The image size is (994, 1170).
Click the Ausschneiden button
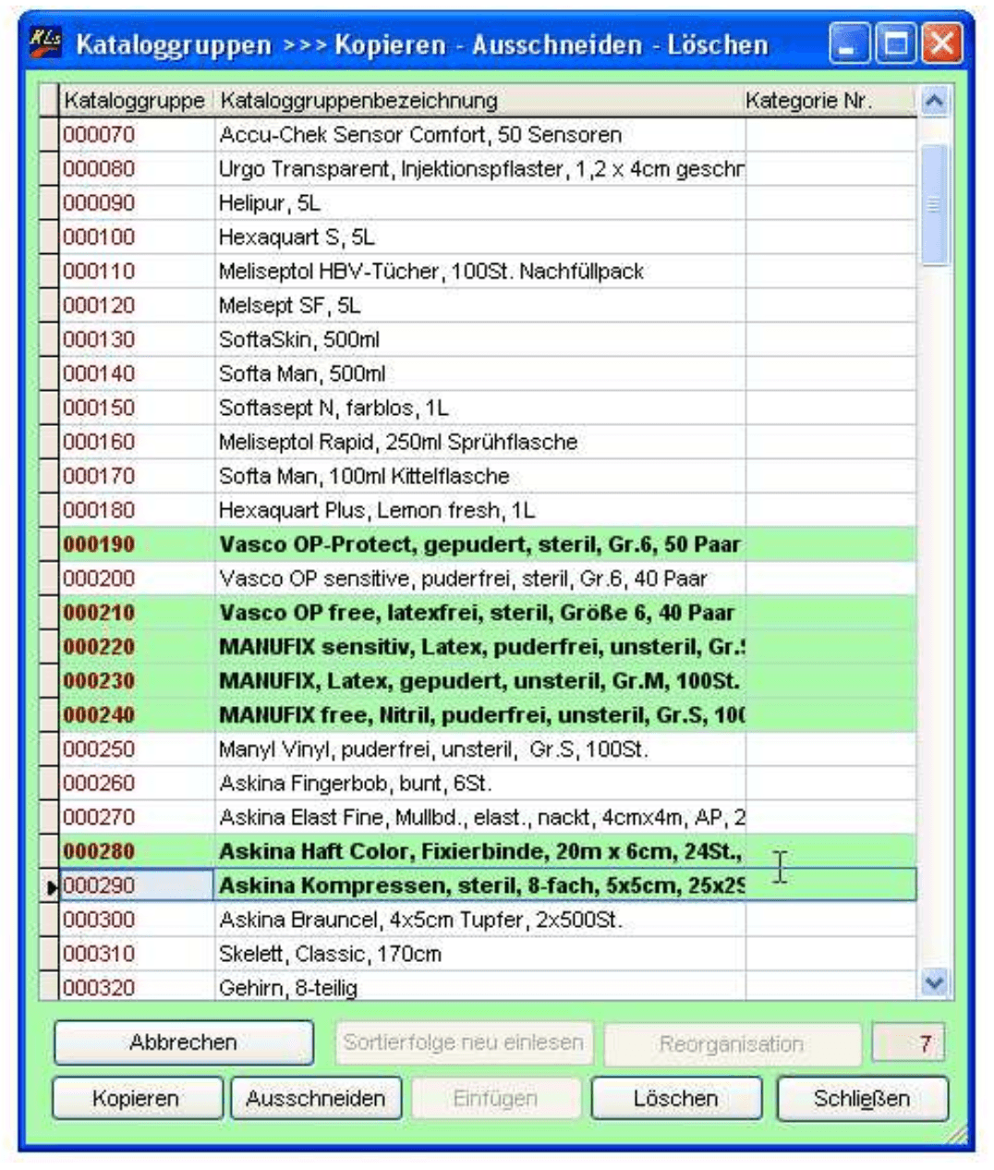point(316,1099)
